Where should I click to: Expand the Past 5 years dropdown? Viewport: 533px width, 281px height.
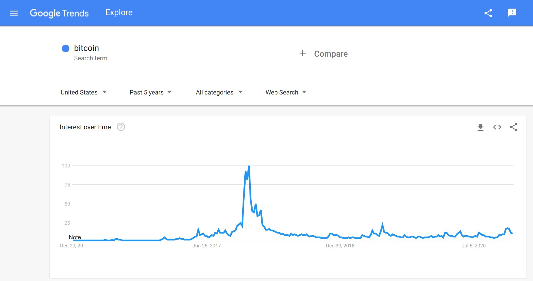tap(150, 92)
